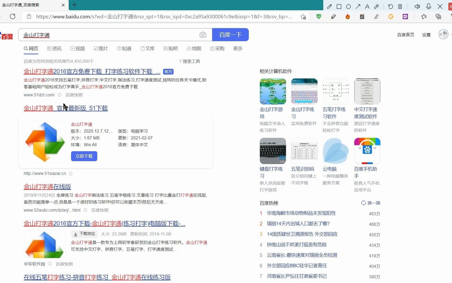Toggle system speaker audio recording
This screenshot has width=452, height=283.
417,7
